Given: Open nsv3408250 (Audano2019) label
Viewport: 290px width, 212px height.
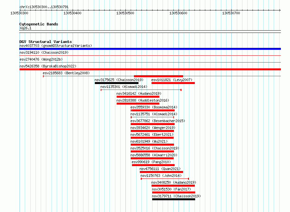Looking at the screenshot, I should (174, 182).
